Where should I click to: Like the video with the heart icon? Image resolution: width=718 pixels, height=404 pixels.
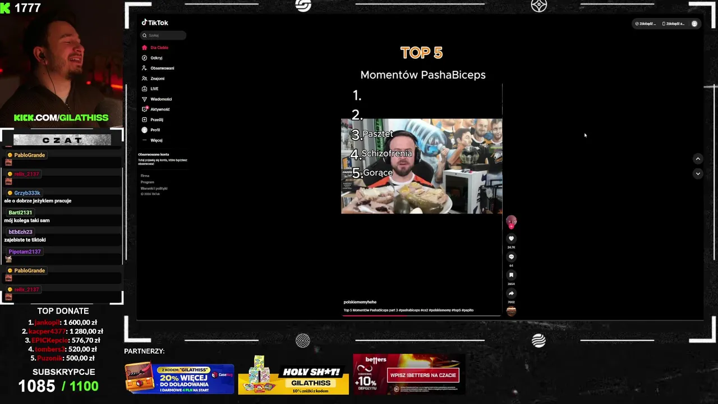pyautogui.click(x=511, y=238)
